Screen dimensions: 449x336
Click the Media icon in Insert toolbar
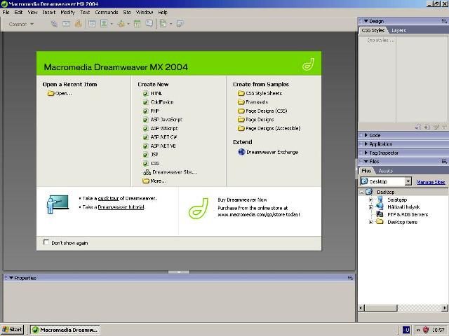121,24
